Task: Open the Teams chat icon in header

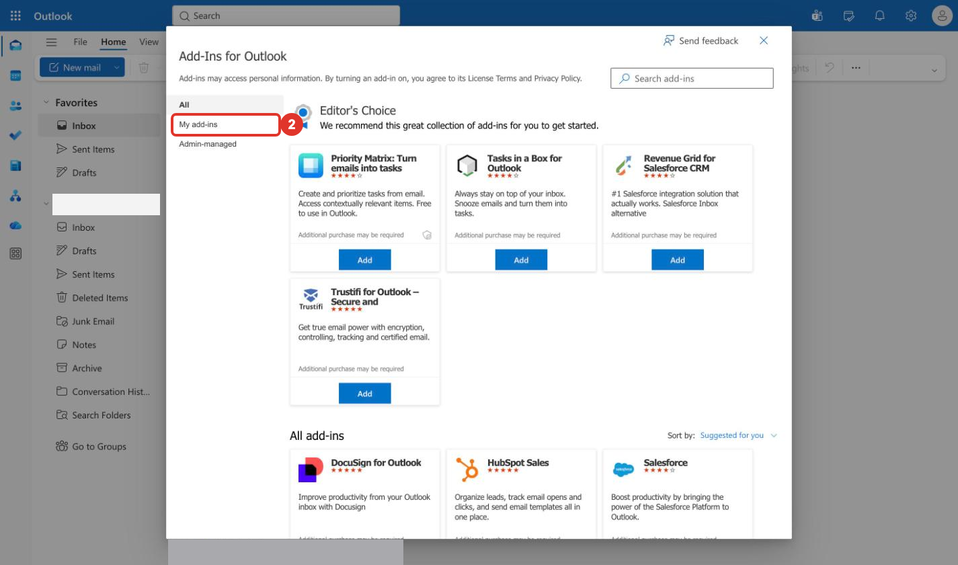Action: click(x=817, y=15)
